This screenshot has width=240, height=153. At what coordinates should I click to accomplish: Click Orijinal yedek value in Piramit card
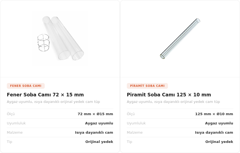(219, 142)
